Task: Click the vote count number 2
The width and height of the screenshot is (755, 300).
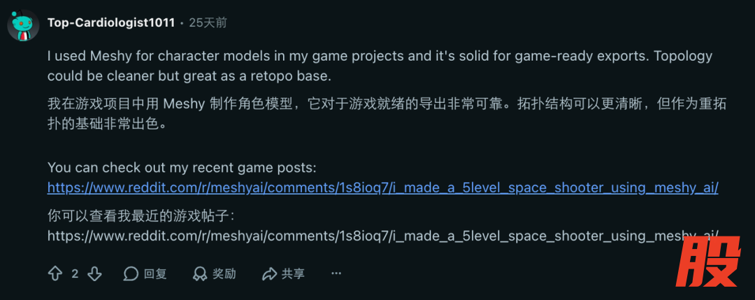Action: [75, 273]
